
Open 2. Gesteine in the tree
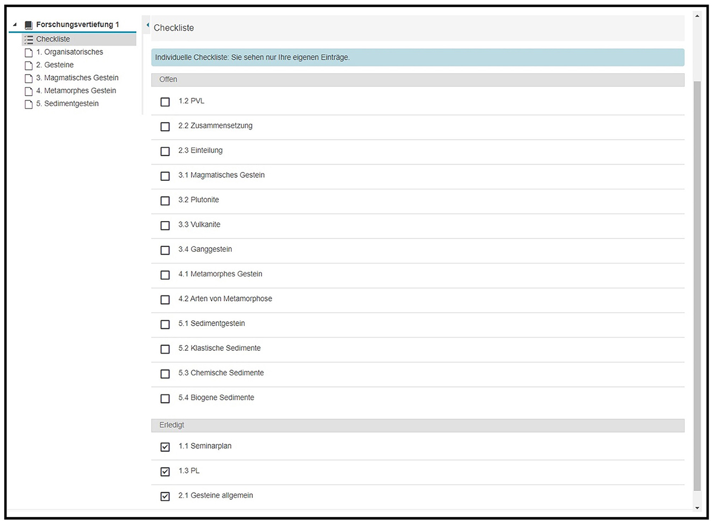[55, 65]
